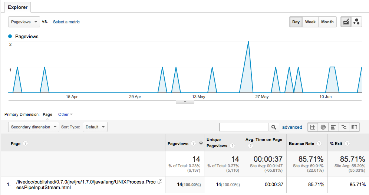The image size is (369, 195).
Task: Switch to line chart view
Action: pos(346,22)
